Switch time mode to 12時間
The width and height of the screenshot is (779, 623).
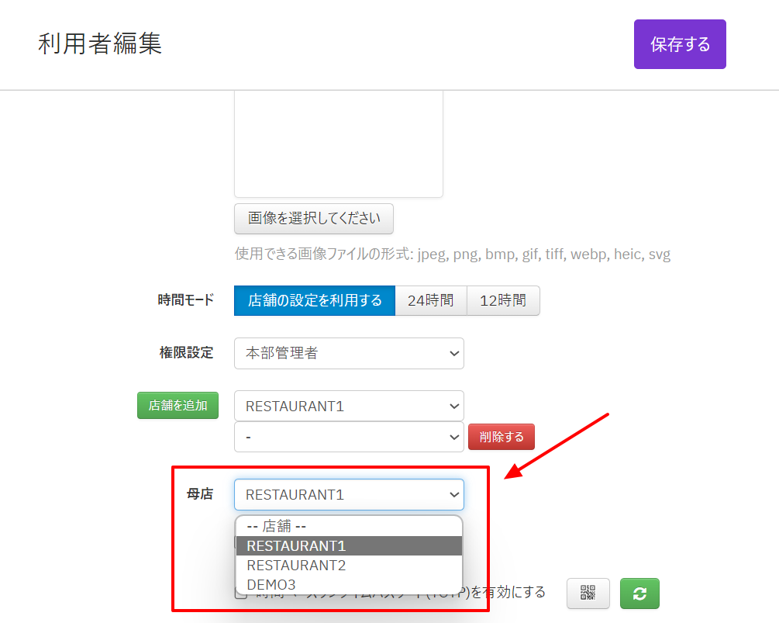pos(503,301)
